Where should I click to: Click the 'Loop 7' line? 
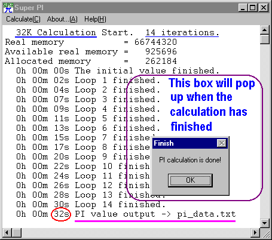(x=84, y=137)
